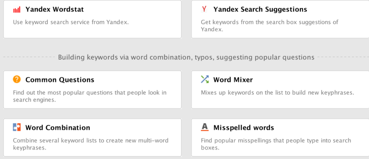
Task: Select the Common Questions heading
Action: (x=60, y=80)
